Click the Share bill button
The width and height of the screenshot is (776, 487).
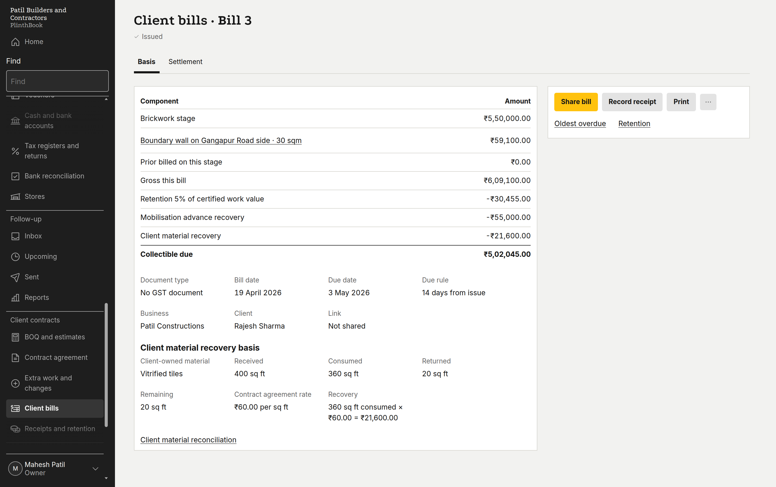tap(576, 102)
